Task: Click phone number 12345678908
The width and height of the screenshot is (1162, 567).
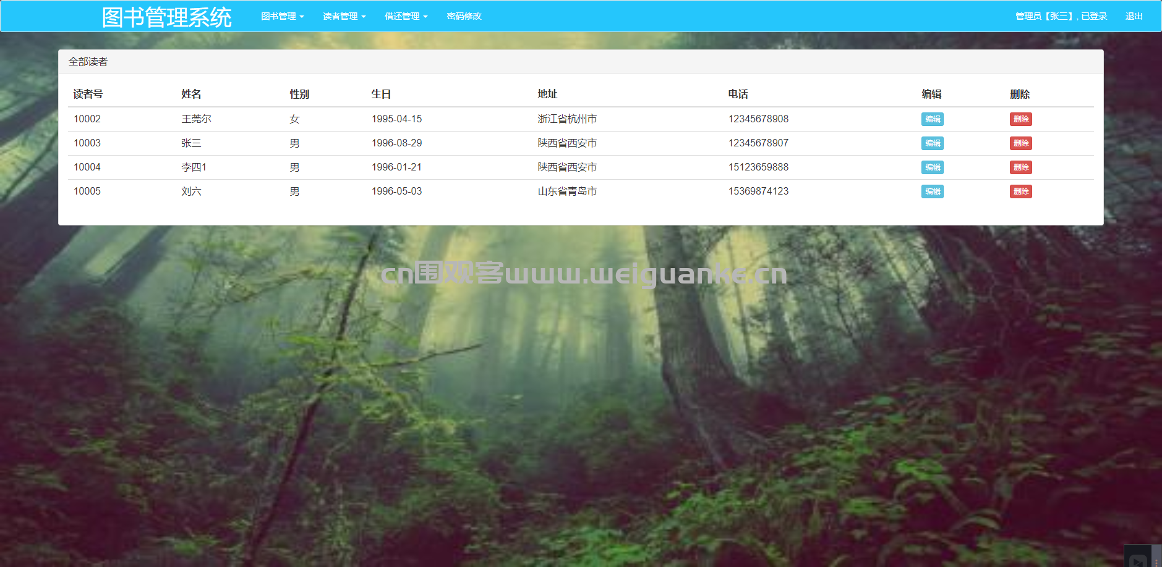Action: point(758,119)
